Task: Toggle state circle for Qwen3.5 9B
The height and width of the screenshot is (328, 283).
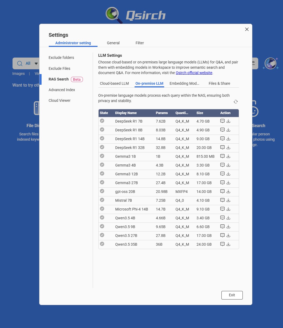Action: tap(102, 226)
